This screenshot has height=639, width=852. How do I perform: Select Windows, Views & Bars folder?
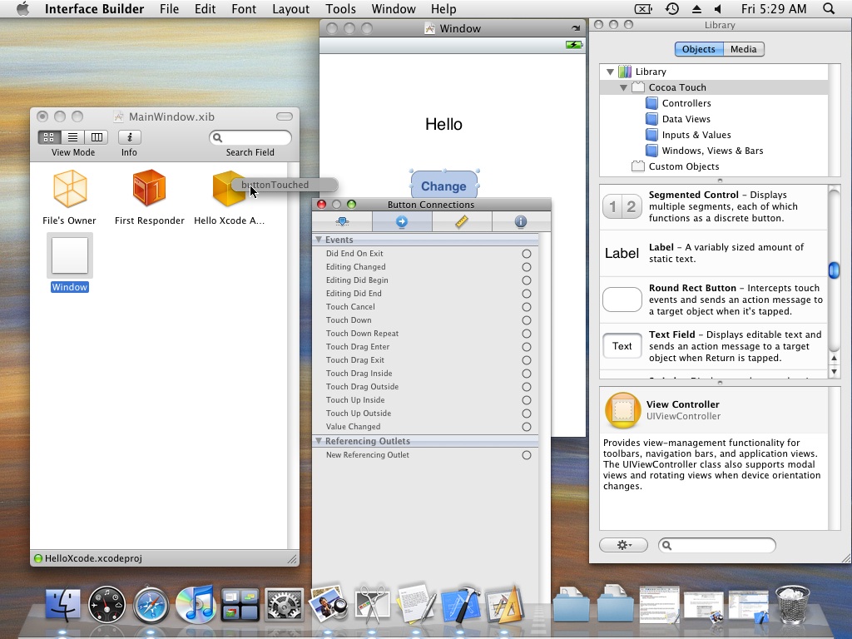point(712,151)
